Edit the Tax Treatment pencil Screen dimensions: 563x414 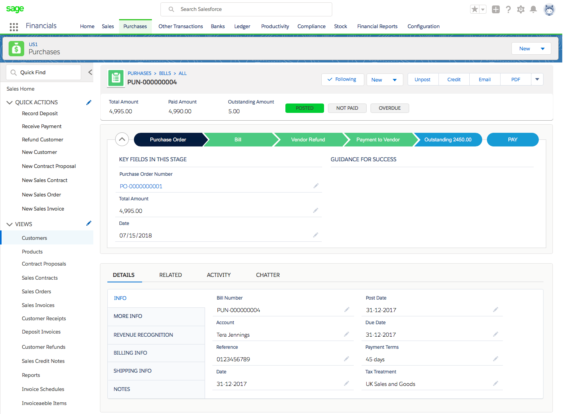[x=495, y=384]
